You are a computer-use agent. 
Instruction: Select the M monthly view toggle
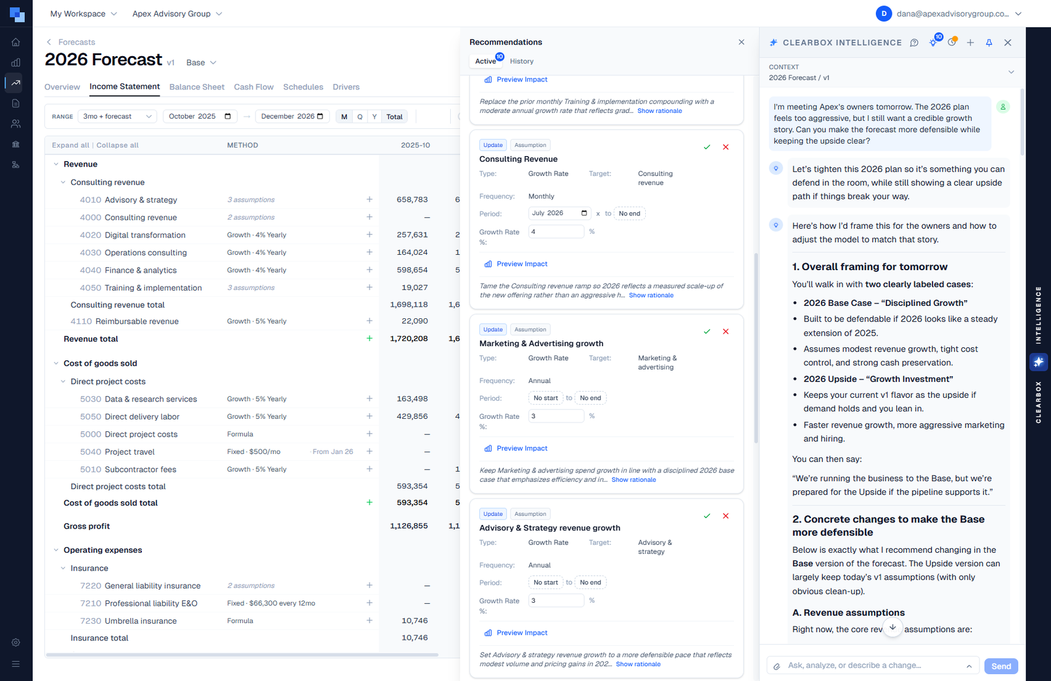tap(344, 117)
